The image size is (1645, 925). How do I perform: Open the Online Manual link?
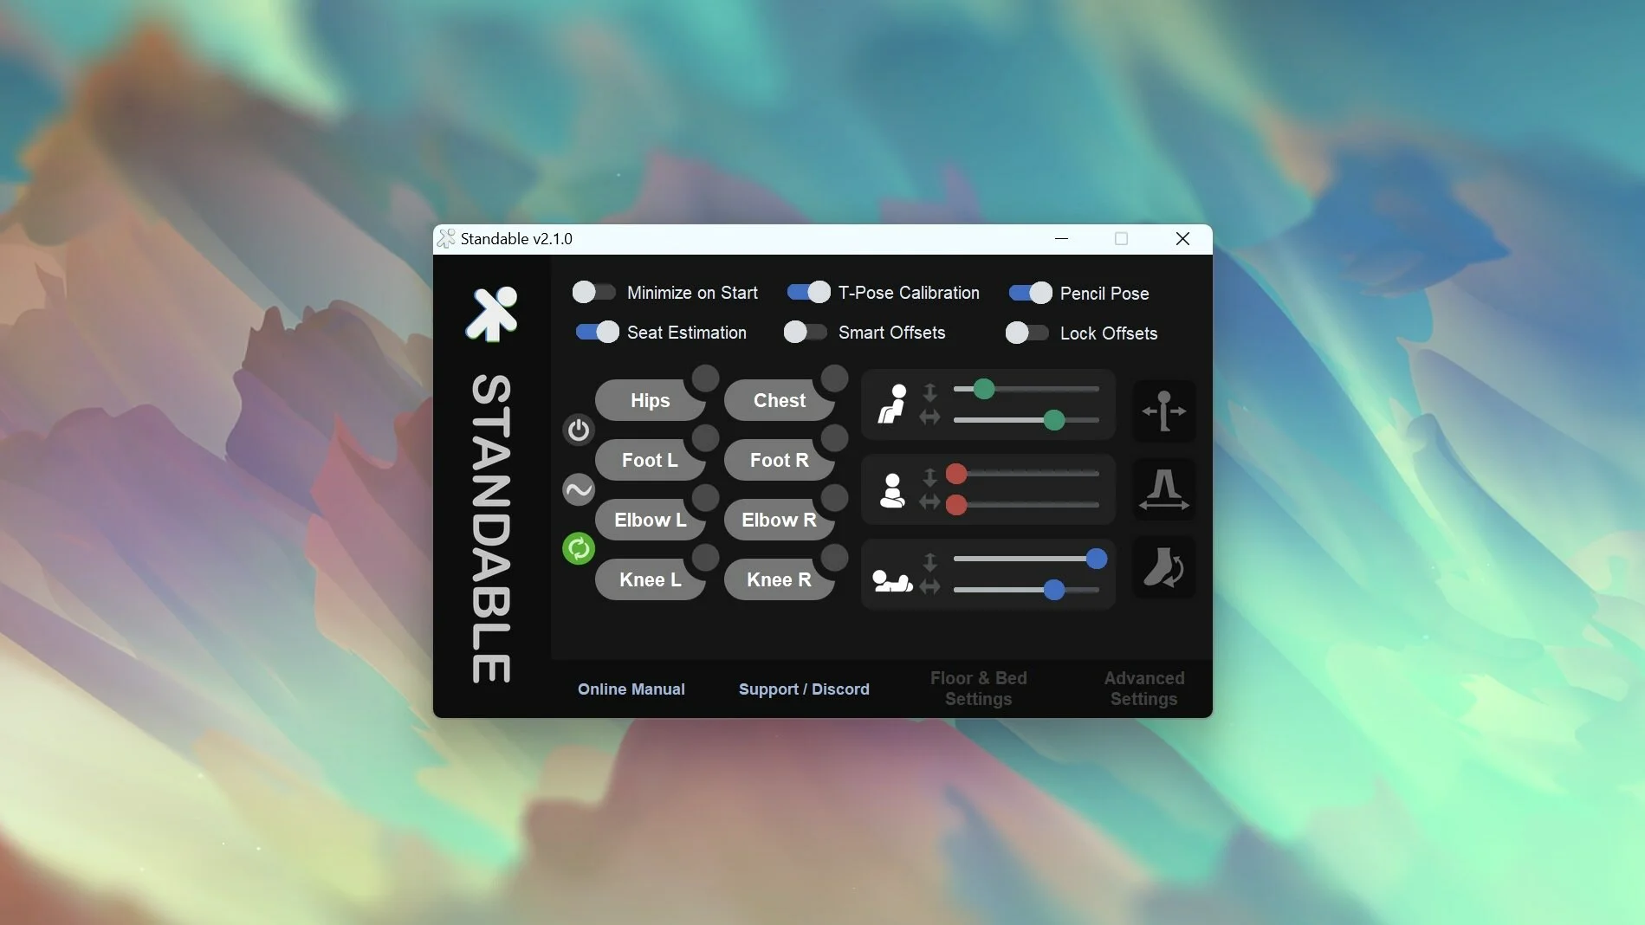click(631, 689)
